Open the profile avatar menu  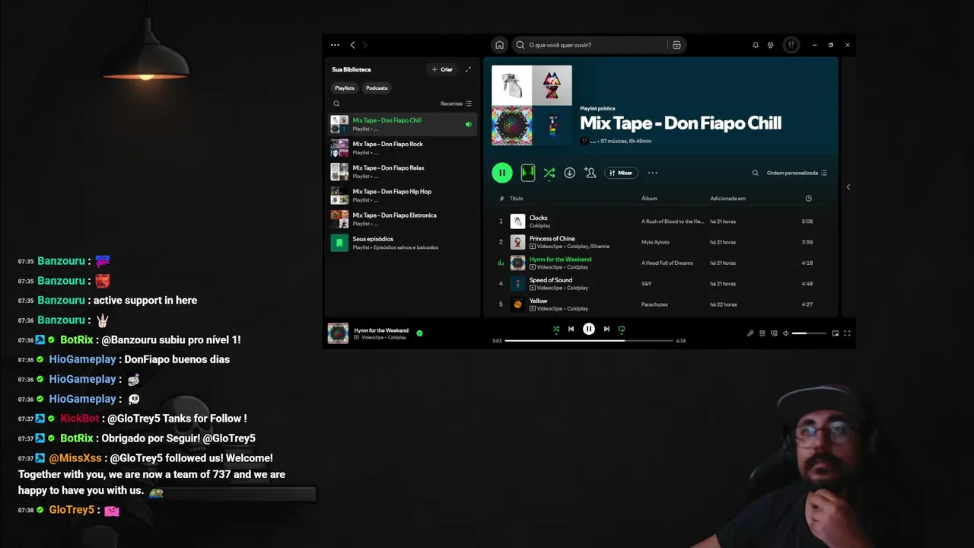791,45
